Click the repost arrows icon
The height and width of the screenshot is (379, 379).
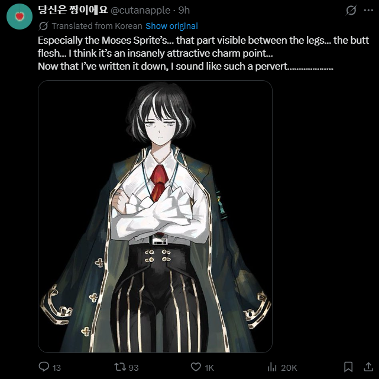[120, 367]
